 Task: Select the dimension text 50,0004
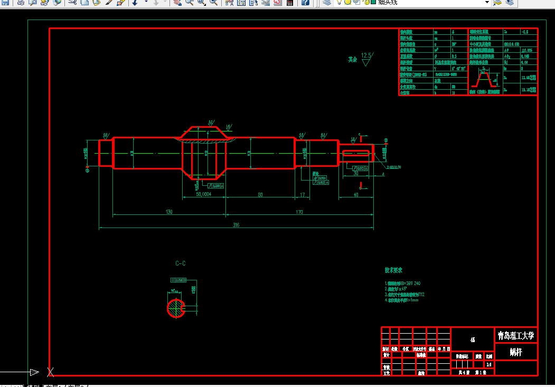(x=203, y=195)
